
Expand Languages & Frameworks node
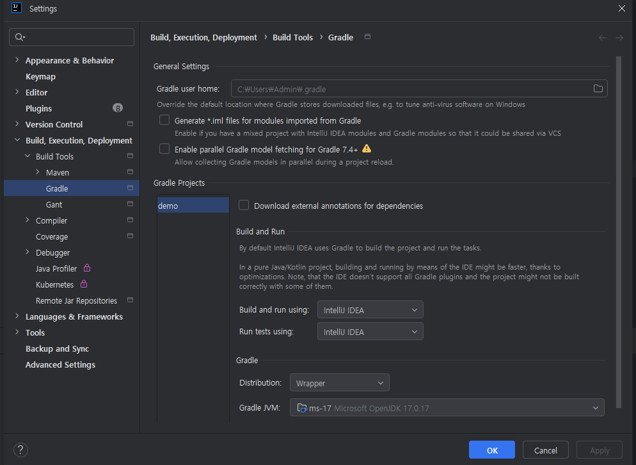tap(17, 316)
